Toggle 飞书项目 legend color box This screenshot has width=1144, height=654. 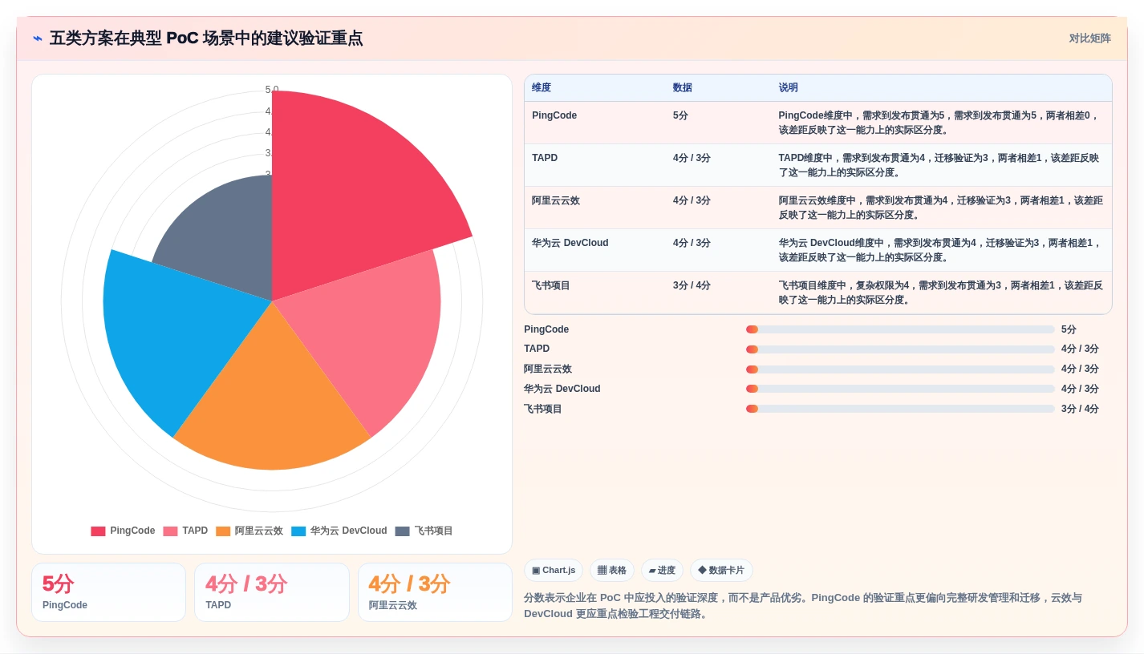point(403,531)
